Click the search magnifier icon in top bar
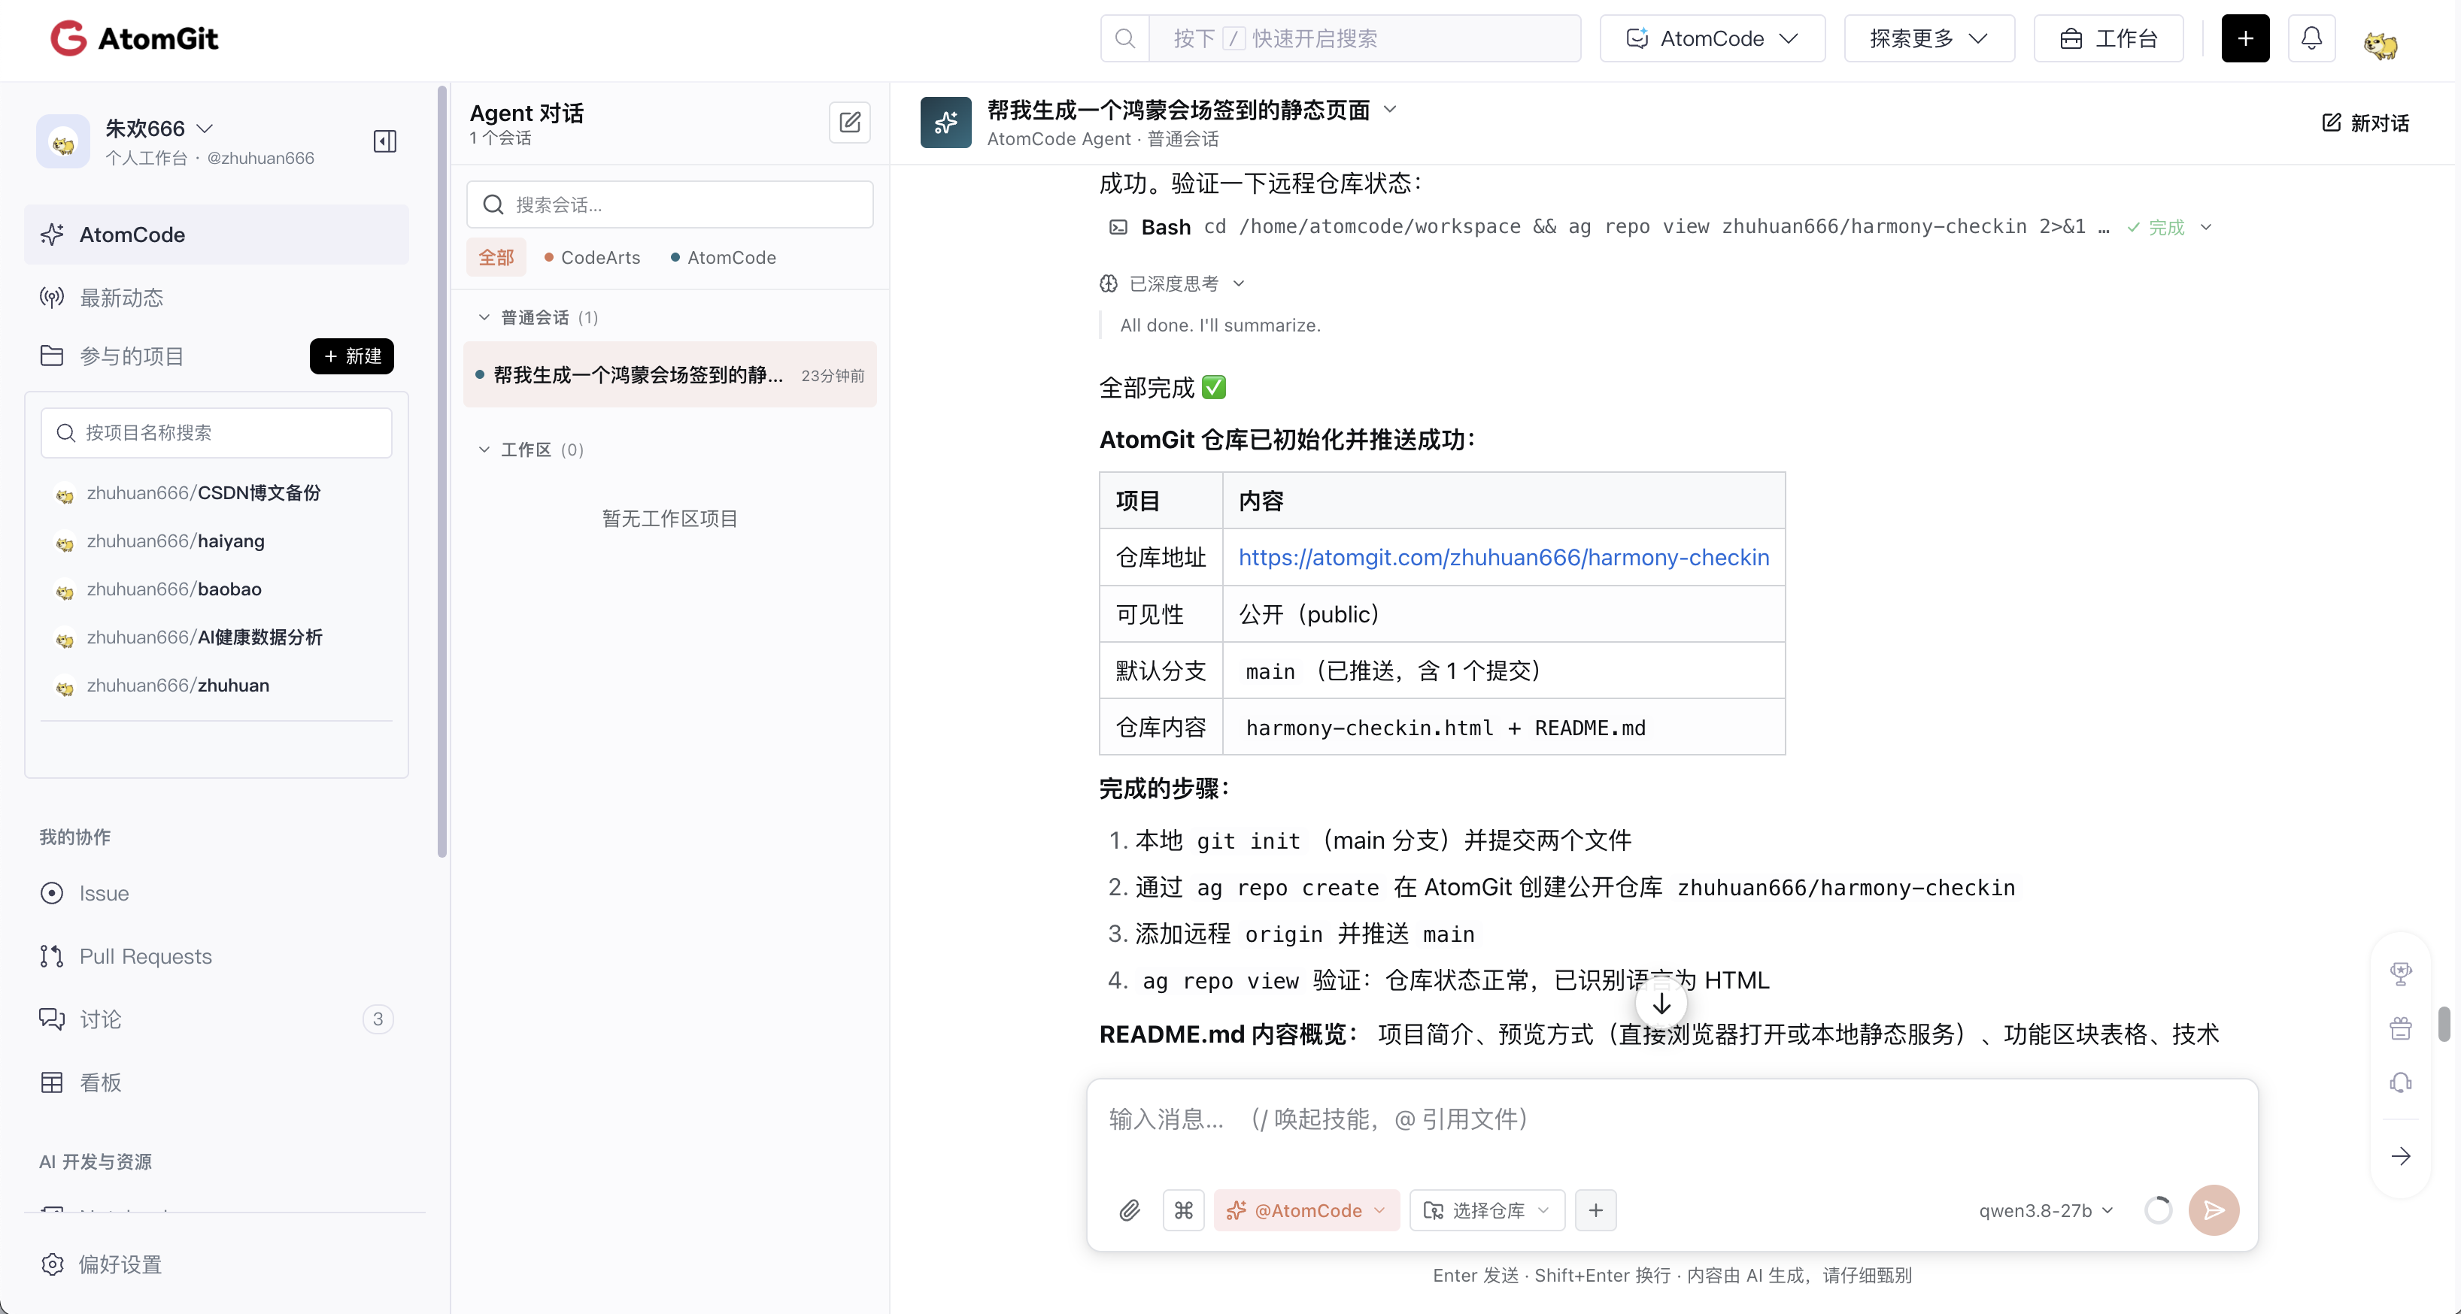Image resolution: width=2461 pixels, height=1314 pixels. pyautogui.click(x=1124, y=38)
